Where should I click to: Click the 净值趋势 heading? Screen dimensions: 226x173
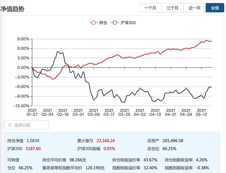12,9
